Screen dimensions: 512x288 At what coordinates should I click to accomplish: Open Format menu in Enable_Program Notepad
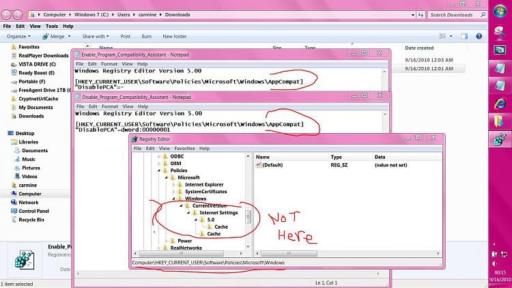coord(109,64)
